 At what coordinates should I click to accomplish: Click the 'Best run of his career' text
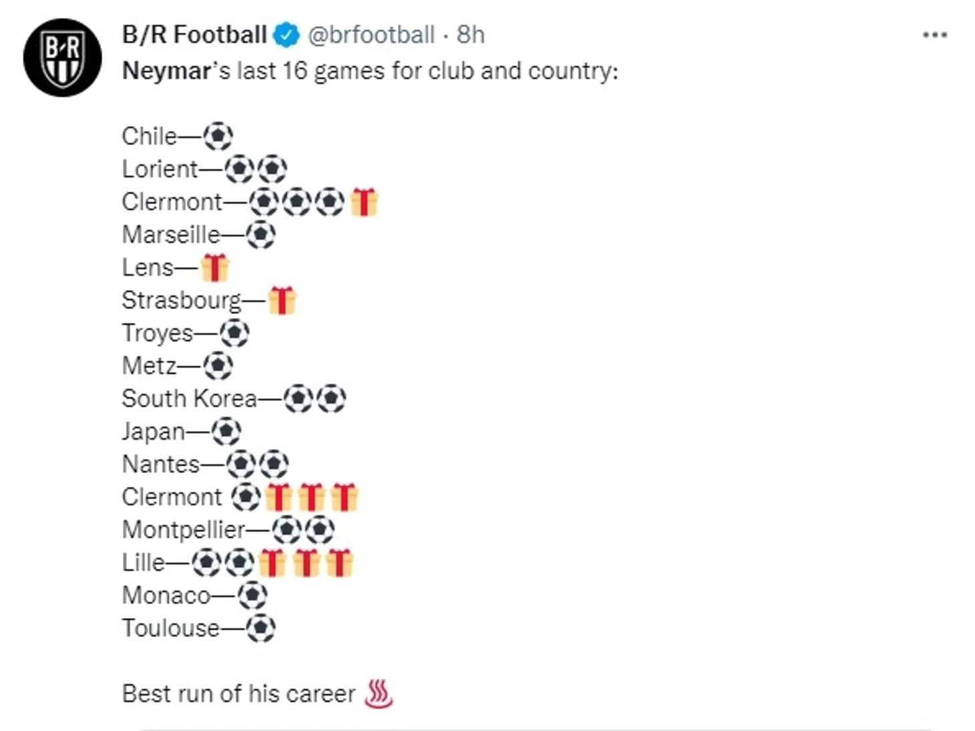pos(238,694)
